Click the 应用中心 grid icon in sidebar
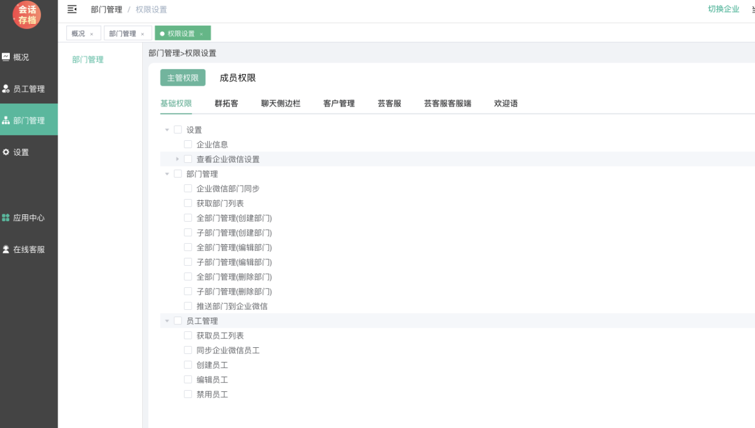Image resolution: width=755 pixels, height=428 pixels. click(6, 217)
